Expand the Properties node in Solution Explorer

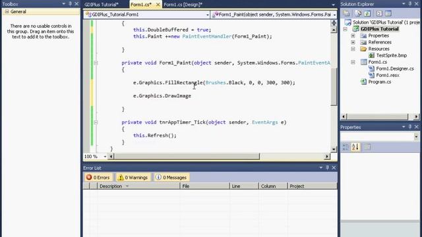click(x=353, y=36)
